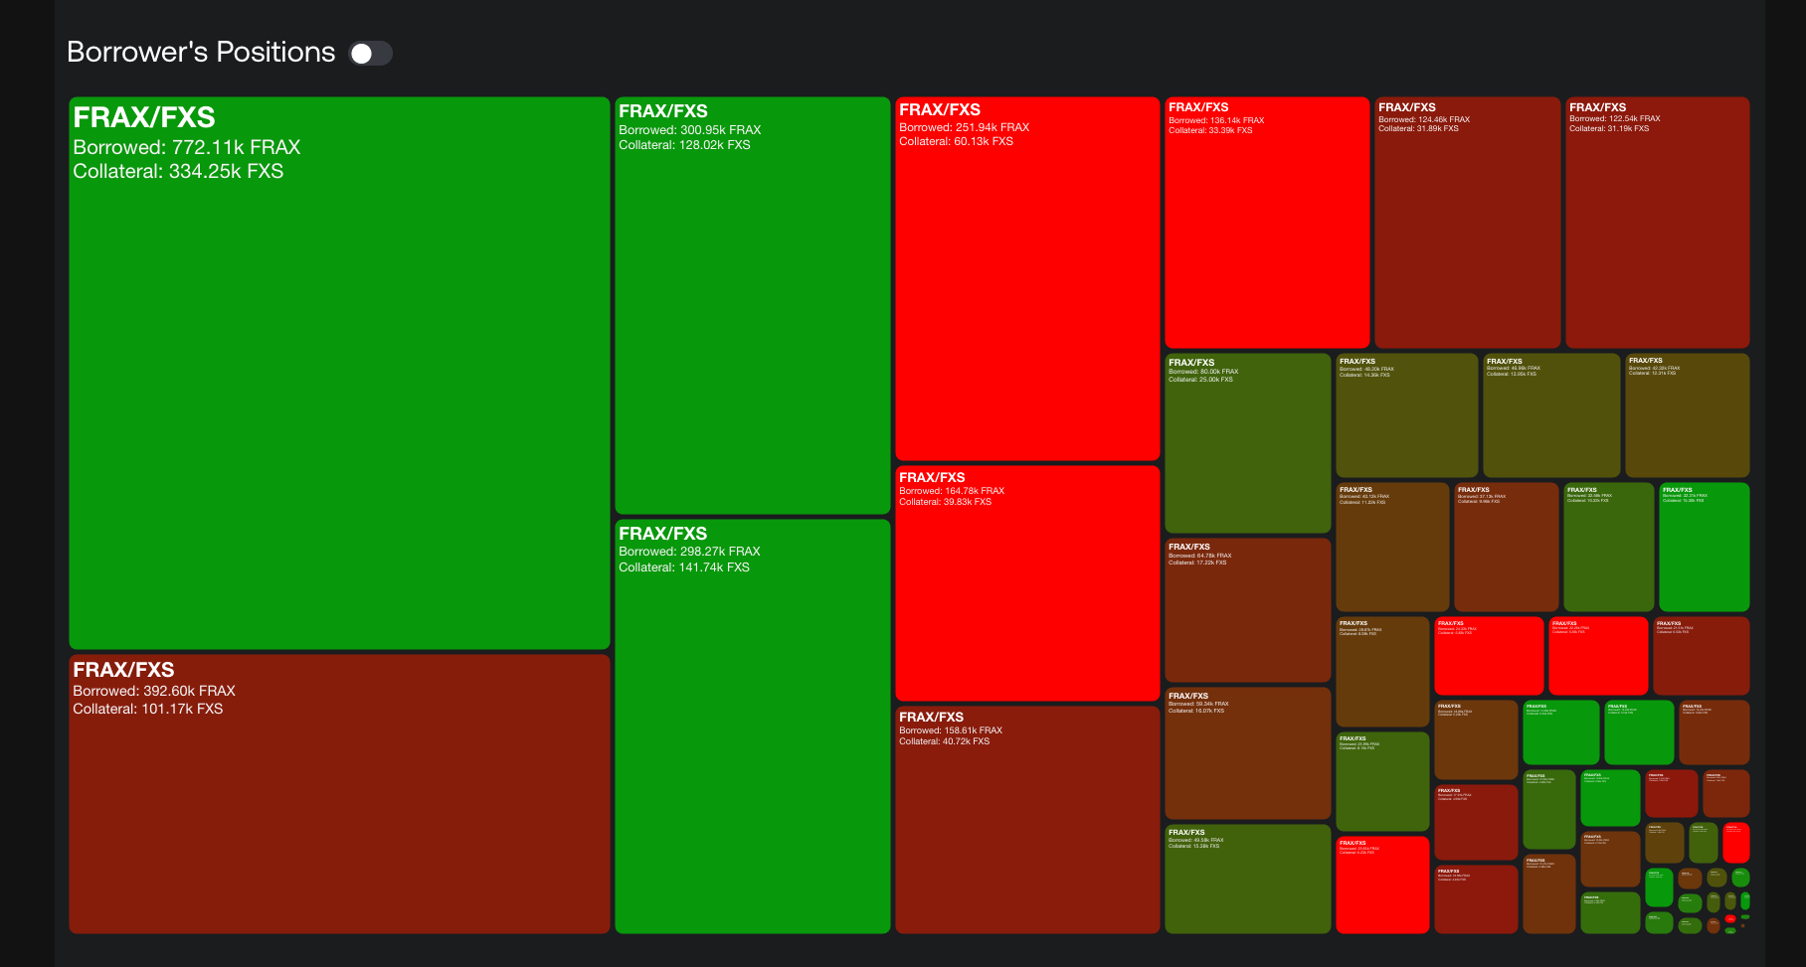The image size is (1806, 967).
Task: Select the 122.54k FRAX borrowed tile
Action: (1657, 222)
